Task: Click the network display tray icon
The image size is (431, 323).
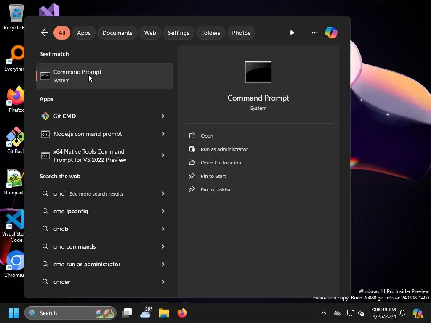Action: click(350, 313)
